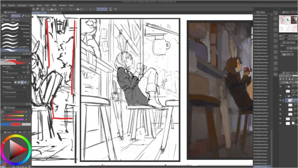The height and width of the screenshot is (168, 298).
Task: Open the Story menu
Action: (12, 5)
